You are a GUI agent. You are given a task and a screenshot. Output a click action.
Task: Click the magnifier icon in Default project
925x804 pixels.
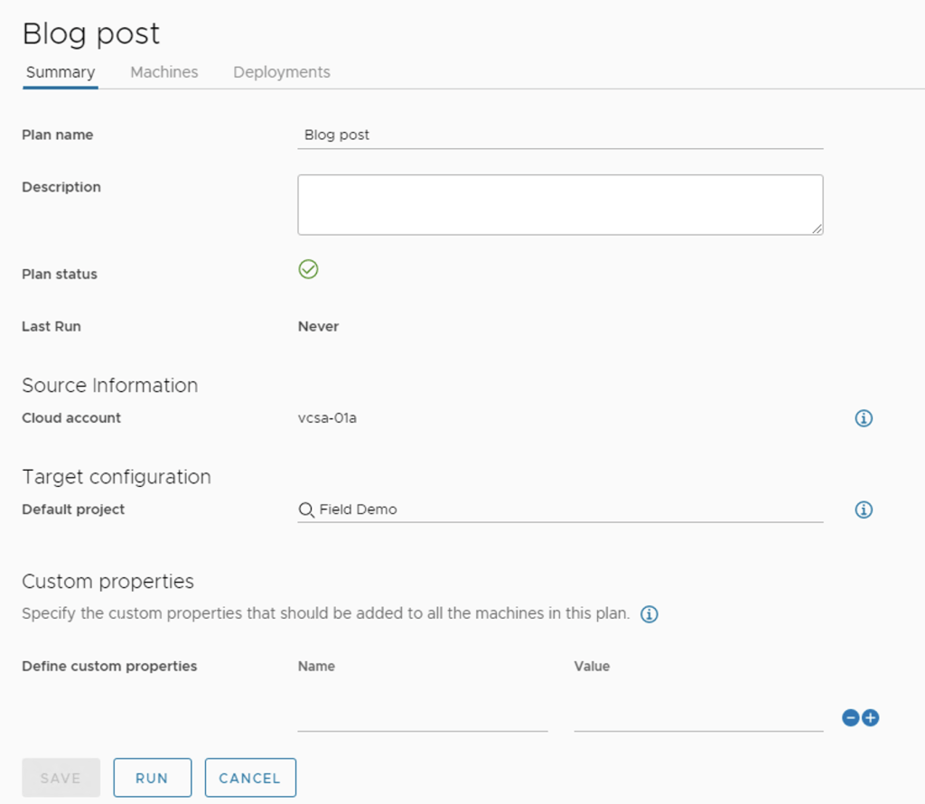pyautogui.click(x=306, y=510)
